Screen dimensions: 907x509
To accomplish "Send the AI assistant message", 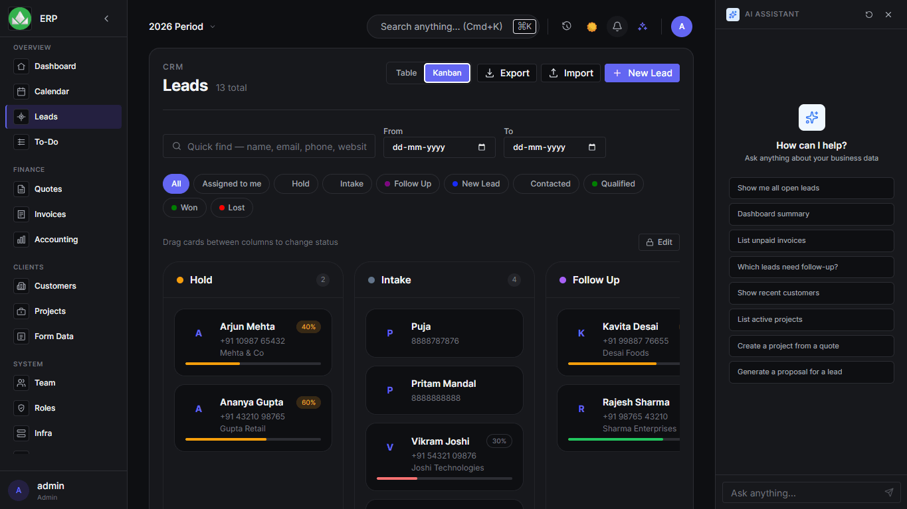I will click(x=889, y=492).
